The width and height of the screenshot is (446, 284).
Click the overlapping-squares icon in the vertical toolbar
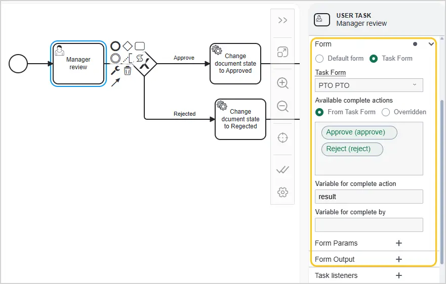coord(282,52)
